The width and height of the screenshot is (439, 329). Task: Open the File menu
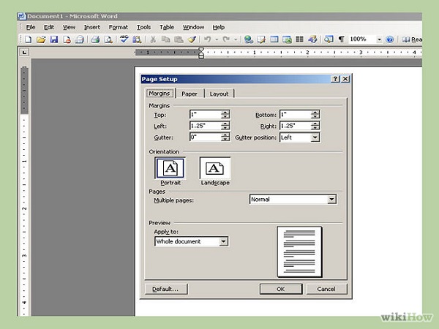31,27
